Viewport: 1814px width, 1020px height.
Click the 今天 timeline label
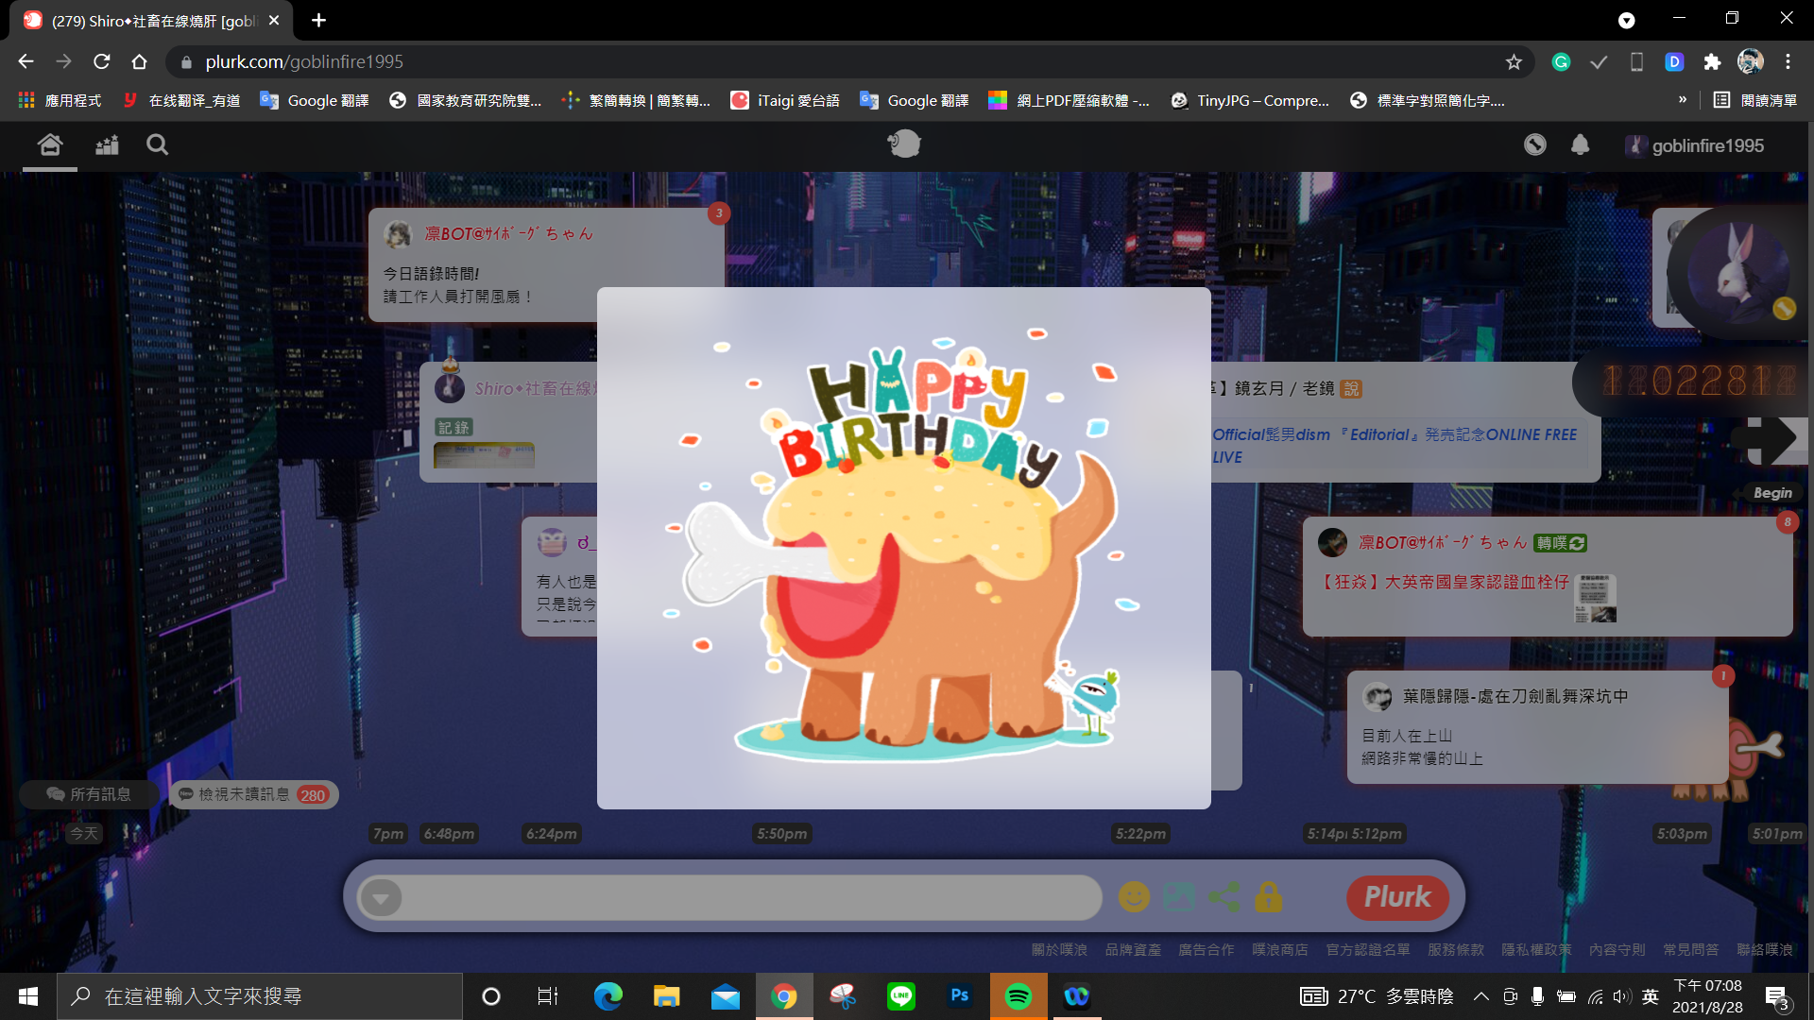(84, 833)
